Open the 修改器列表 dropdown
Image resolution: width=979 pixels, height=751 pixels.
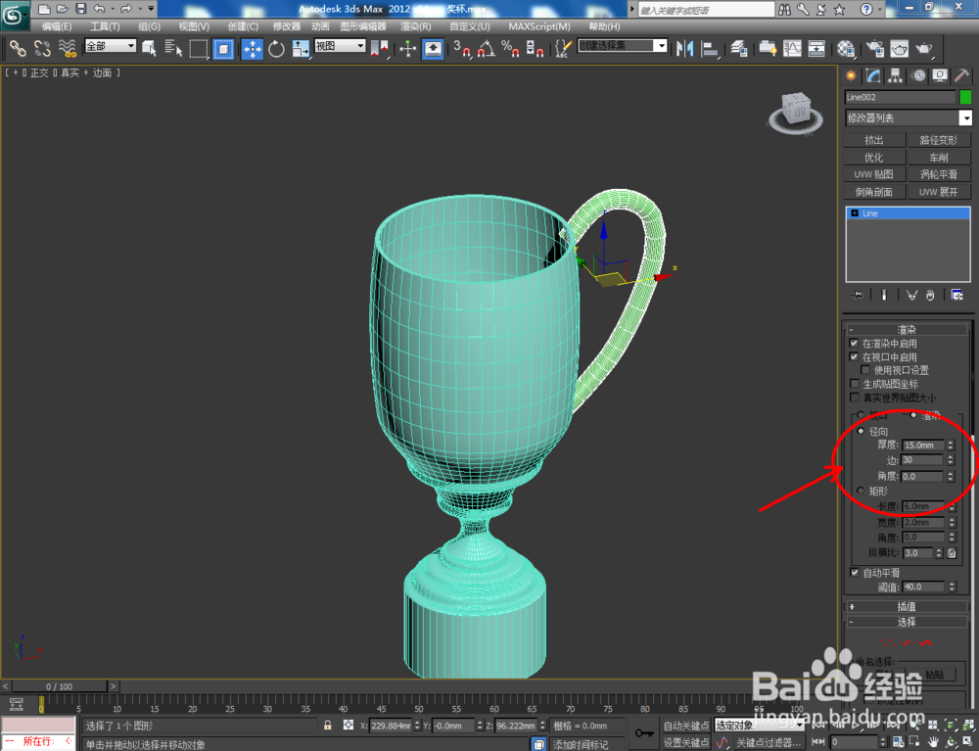(x=908, y=117)
